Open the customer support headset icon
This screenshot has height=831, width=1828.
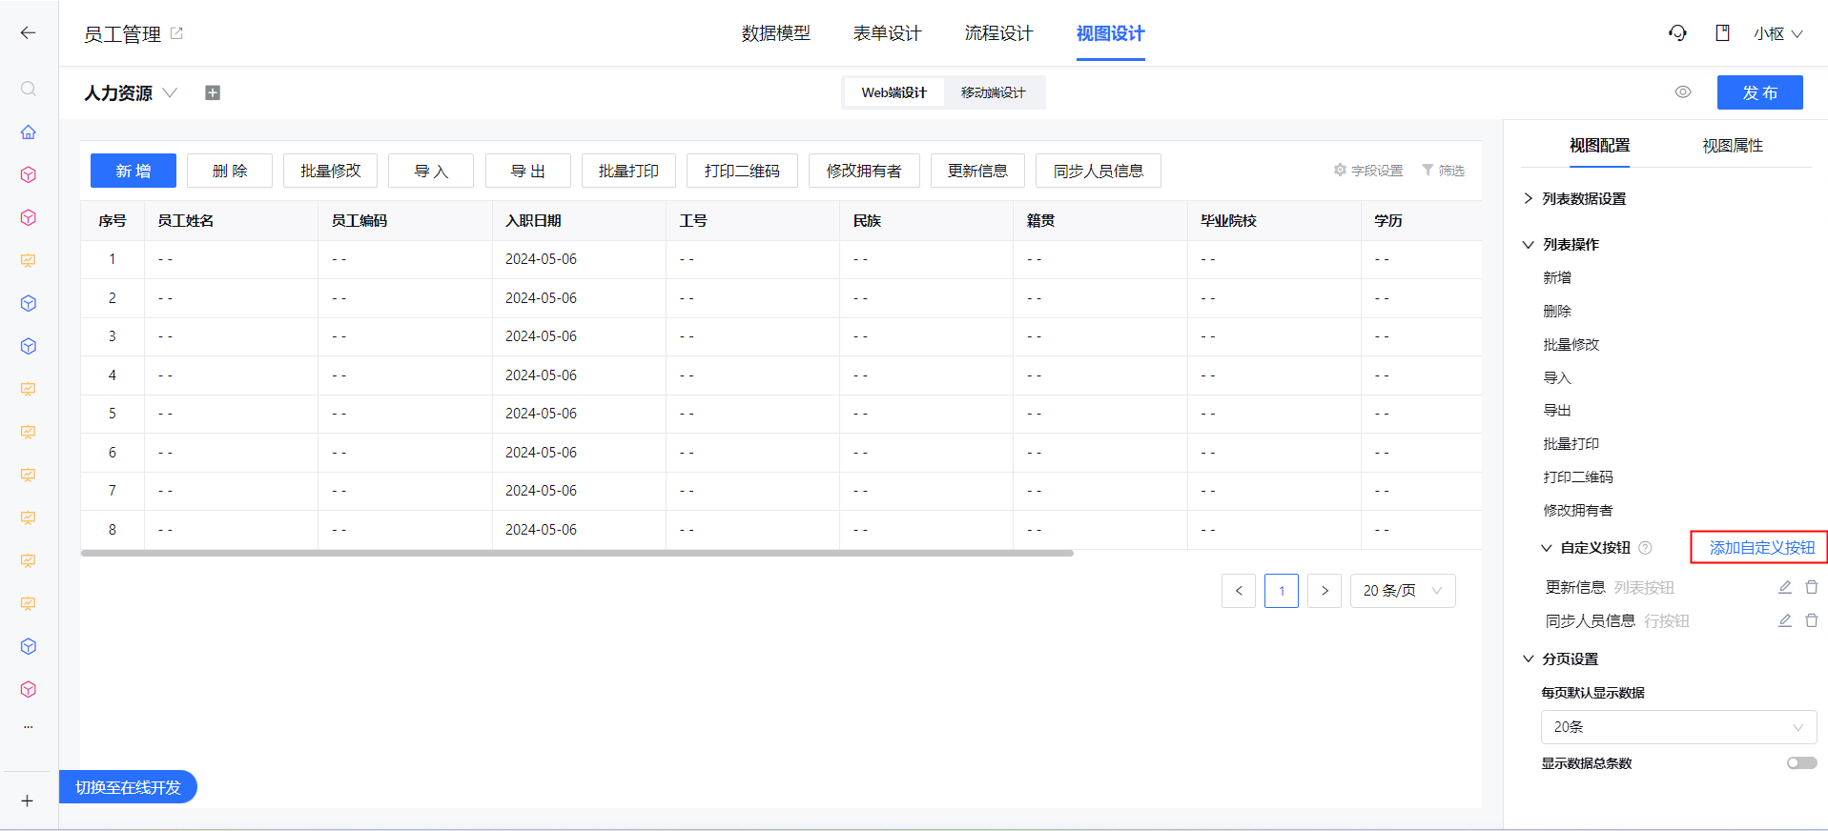click(x=1677, y=33)
